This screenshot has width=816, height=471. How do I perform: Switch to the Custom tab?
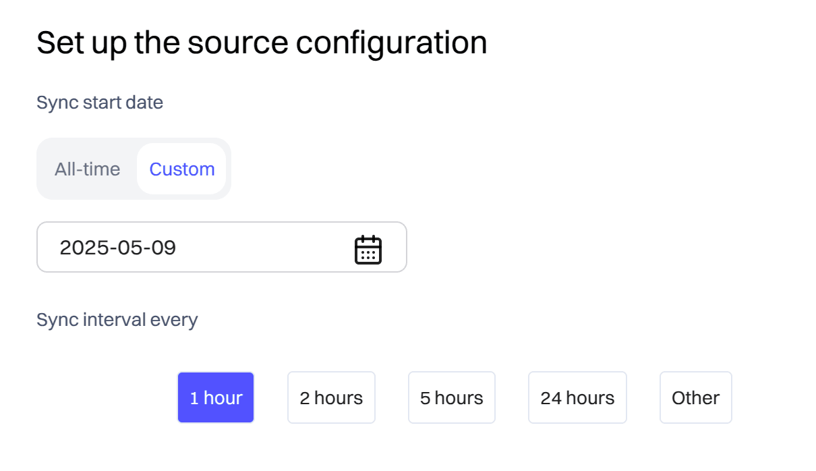(182, 169)
